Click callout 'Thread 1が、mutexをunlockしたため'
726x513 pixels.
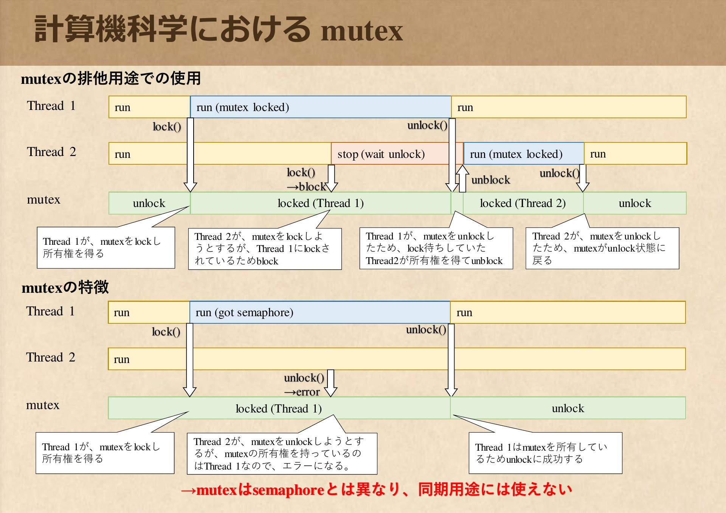pyautogui.click(x=436, y=248)
